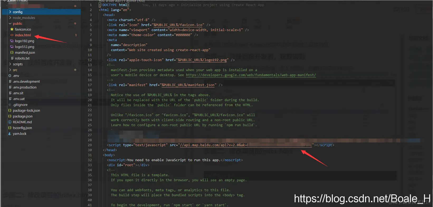Click the tsconfig.json braces icon
This screenshot has width=433, height=207.
click(x=10, y=128)
